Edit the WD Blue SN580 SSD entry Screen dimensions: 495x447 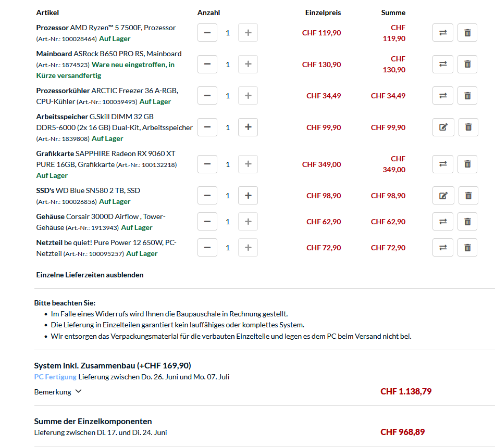(x=443, y=196)
